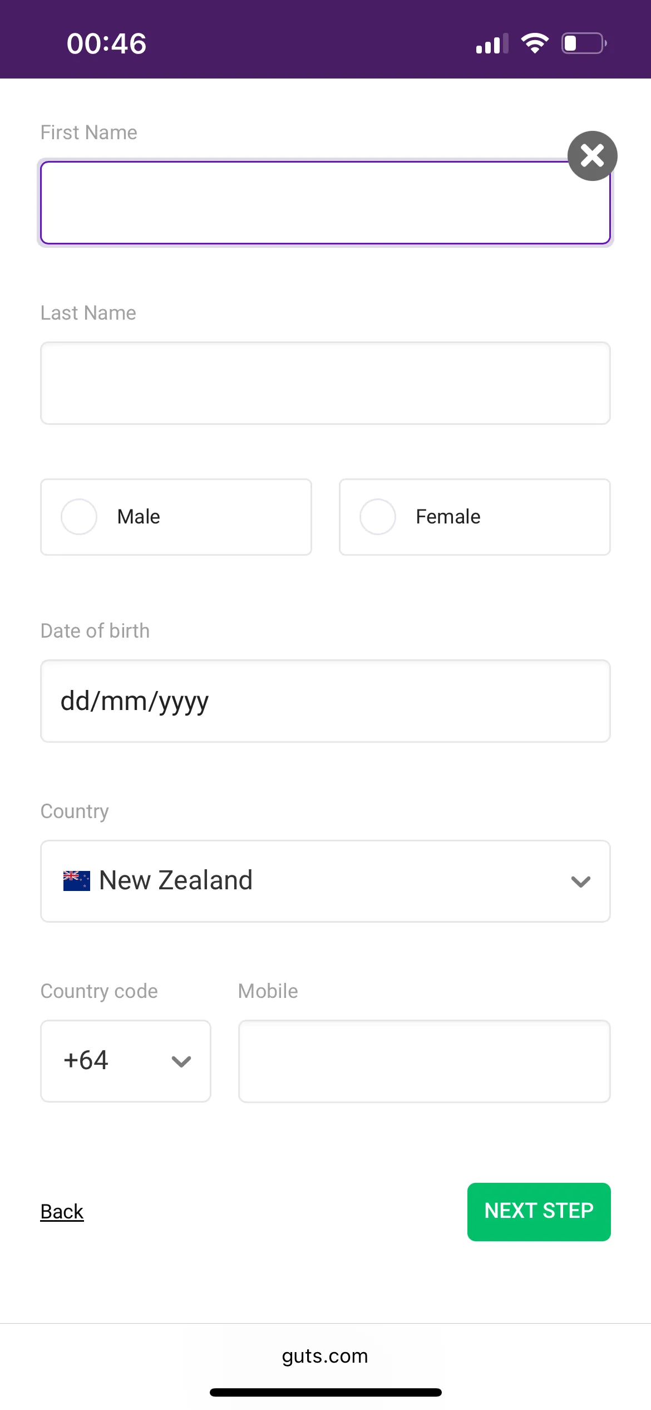651x1410 pixels.
Task: Tap the 00:46 clock in status bar
Action: (x=106, y=43)
